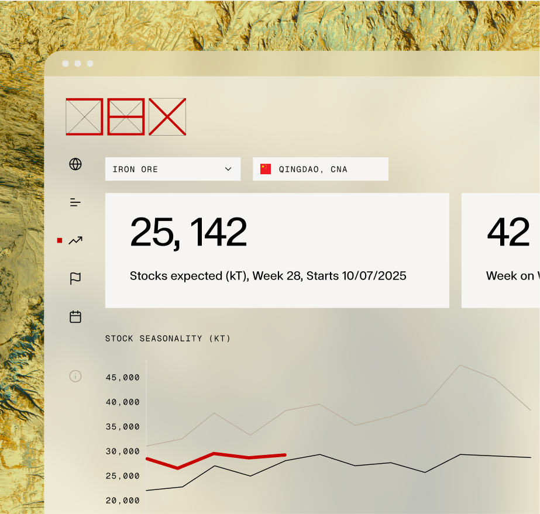Click the STOCK SEASONALITY (KT) heading
Image resolution: width=540 pixels, height=514 pixels.
168,339
